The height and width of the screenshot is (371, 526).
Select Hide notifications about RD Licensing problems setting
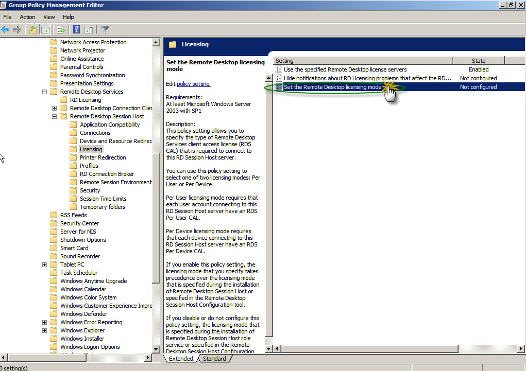[x=368, y=78]
